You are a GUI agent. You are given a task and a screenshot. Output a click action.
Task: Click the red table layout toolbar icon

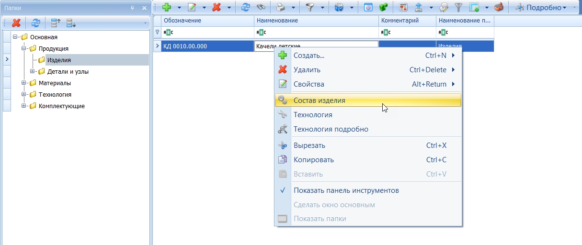pos(403,8)
